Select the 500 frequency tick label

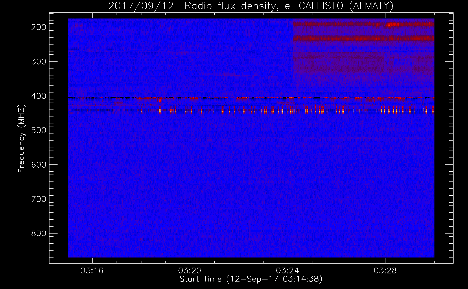(x=39, y=130)
